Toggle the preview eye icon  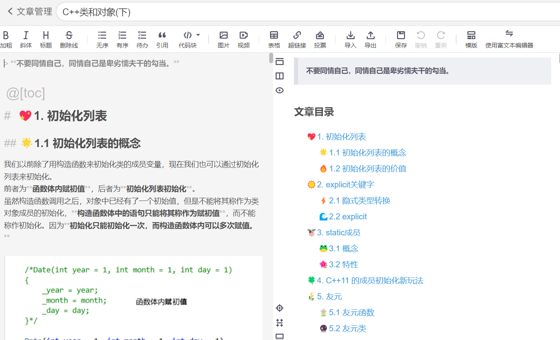(280, 90)
